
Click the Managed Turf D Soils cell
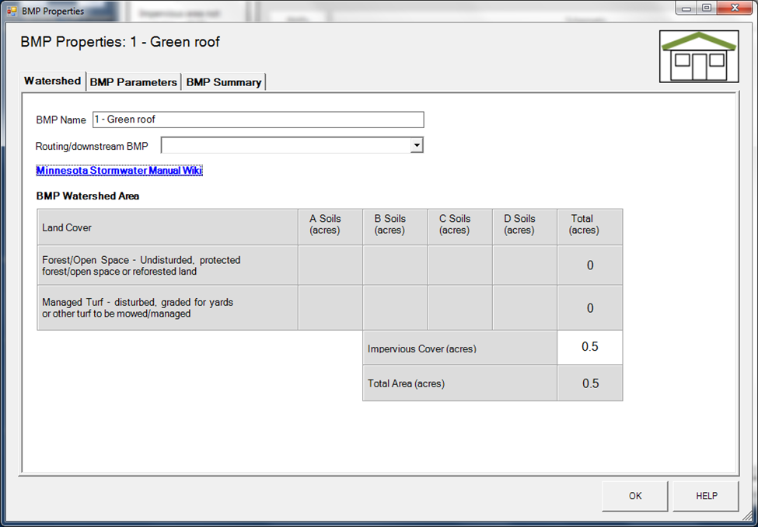click(x=524, y=308)
